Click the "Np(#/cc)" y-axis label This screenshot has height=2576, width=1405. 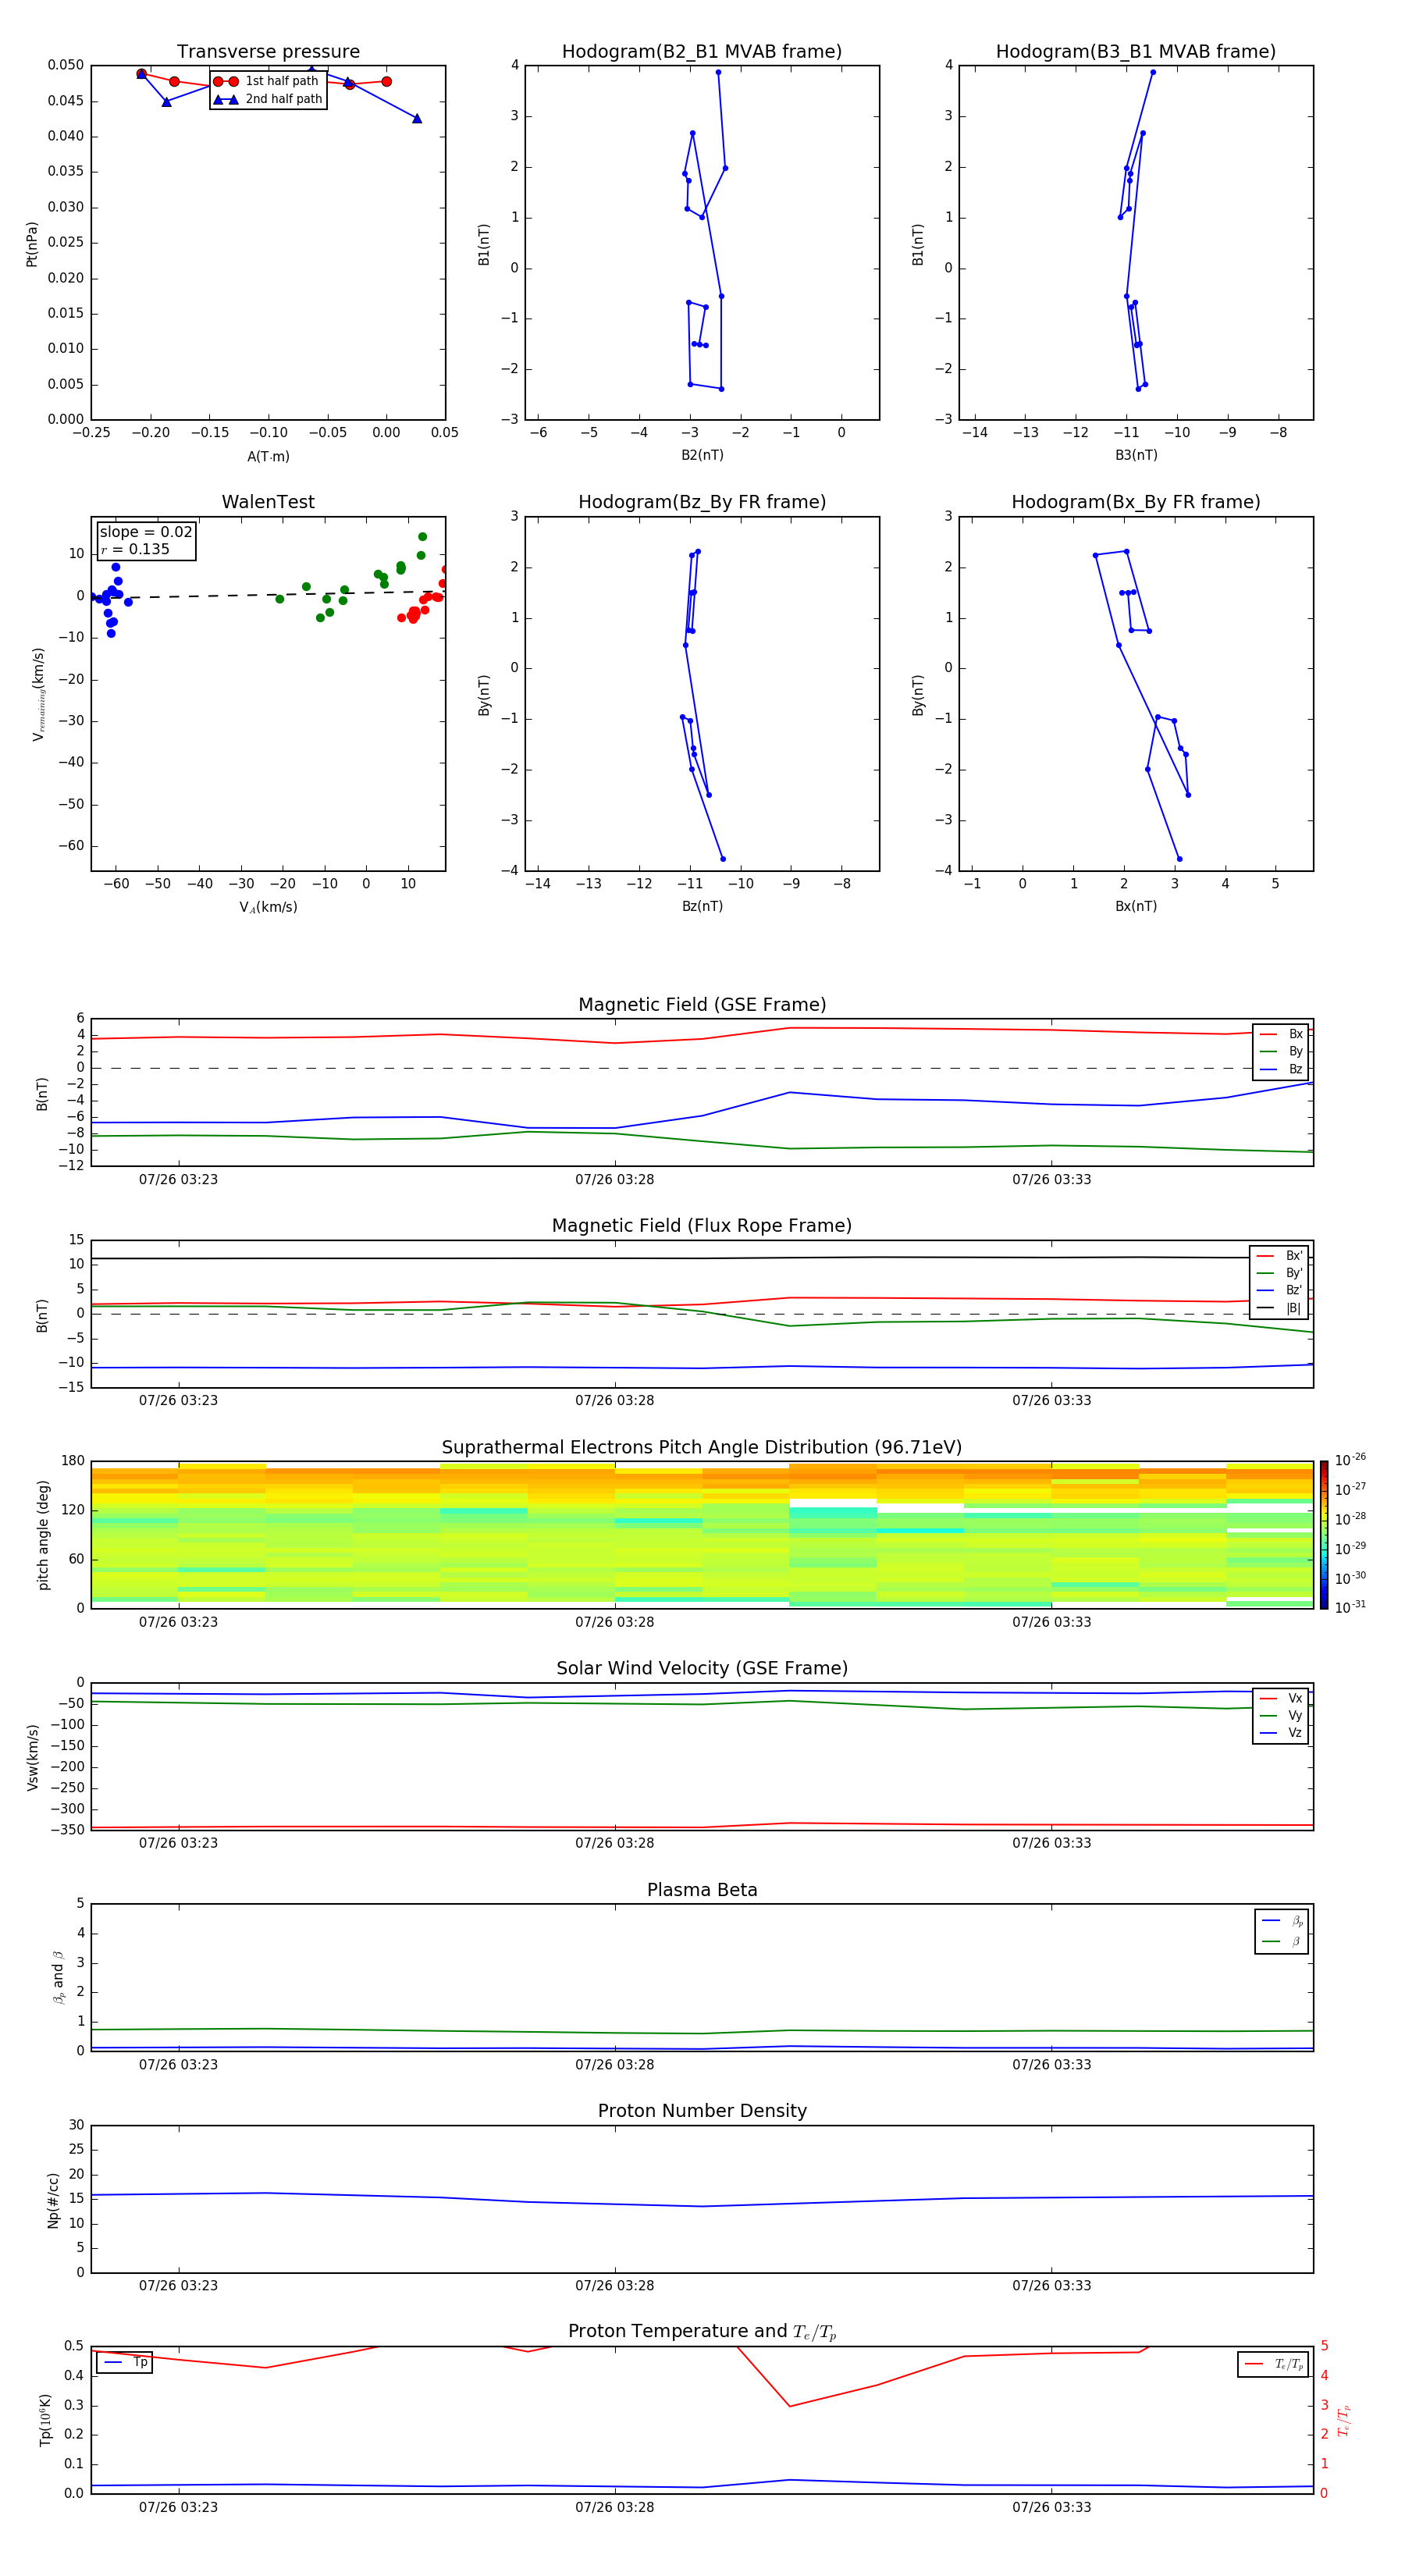coord(53,2200)
